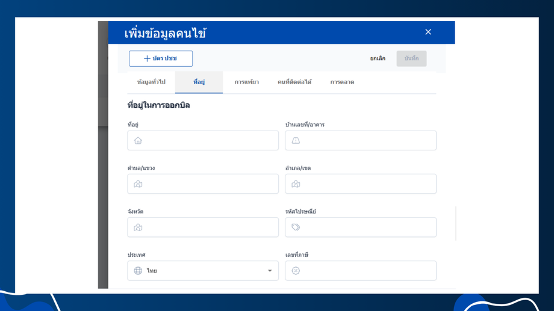The image size is (554, 311).
Task: Focus the จังหวัด input field
Action: pos(203,227)
